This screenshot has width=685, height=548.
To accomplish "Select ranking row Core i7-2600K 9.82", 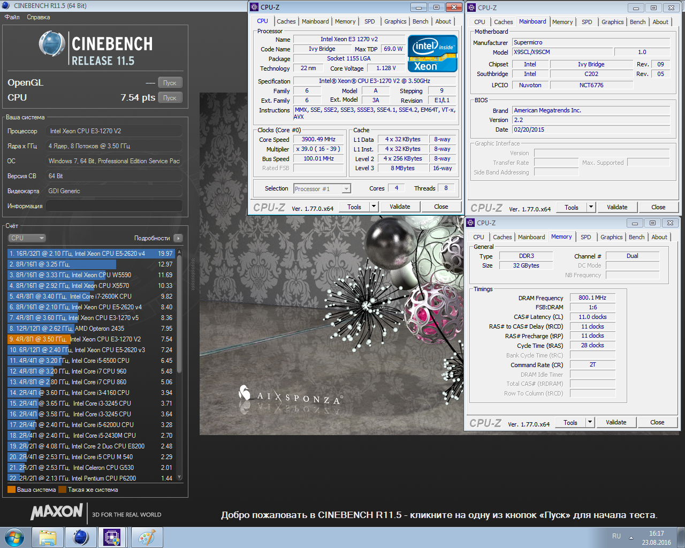I will pos(91,296).
